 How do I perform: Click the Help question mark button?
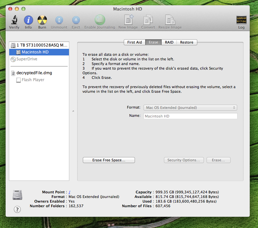(x=17, y=210)
